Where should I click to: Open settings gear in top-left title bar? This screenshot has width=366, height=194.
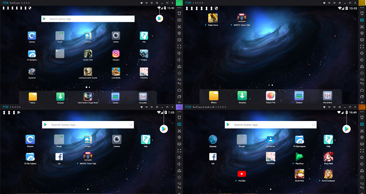click(x=157, y=3)
